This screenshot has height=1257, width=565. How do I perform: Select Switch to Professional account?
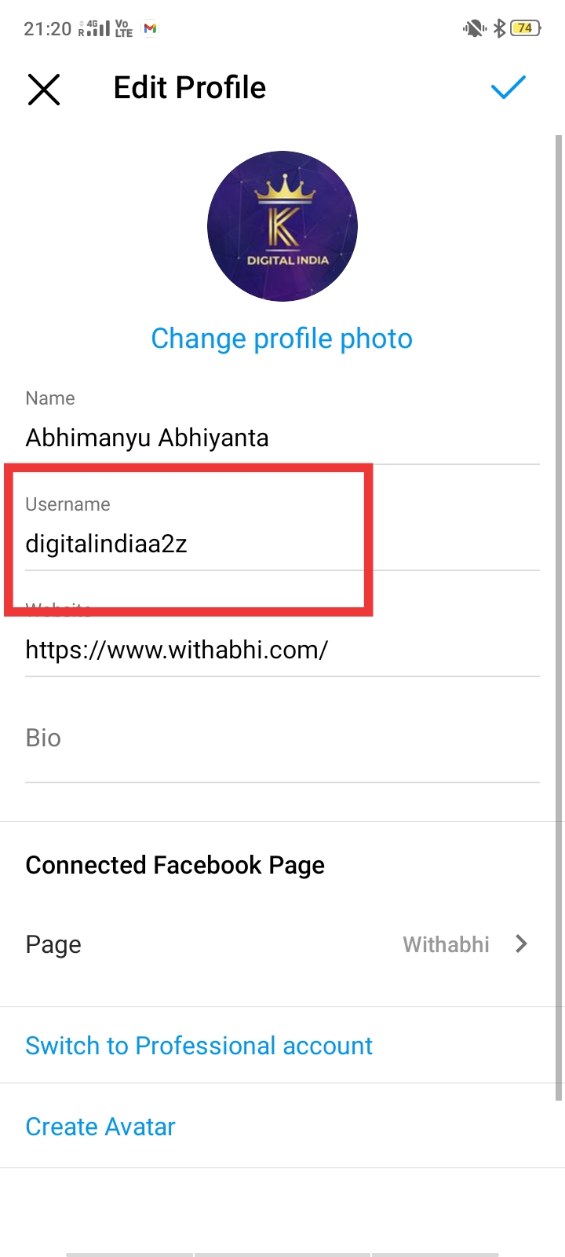[x=199, y=1046]
